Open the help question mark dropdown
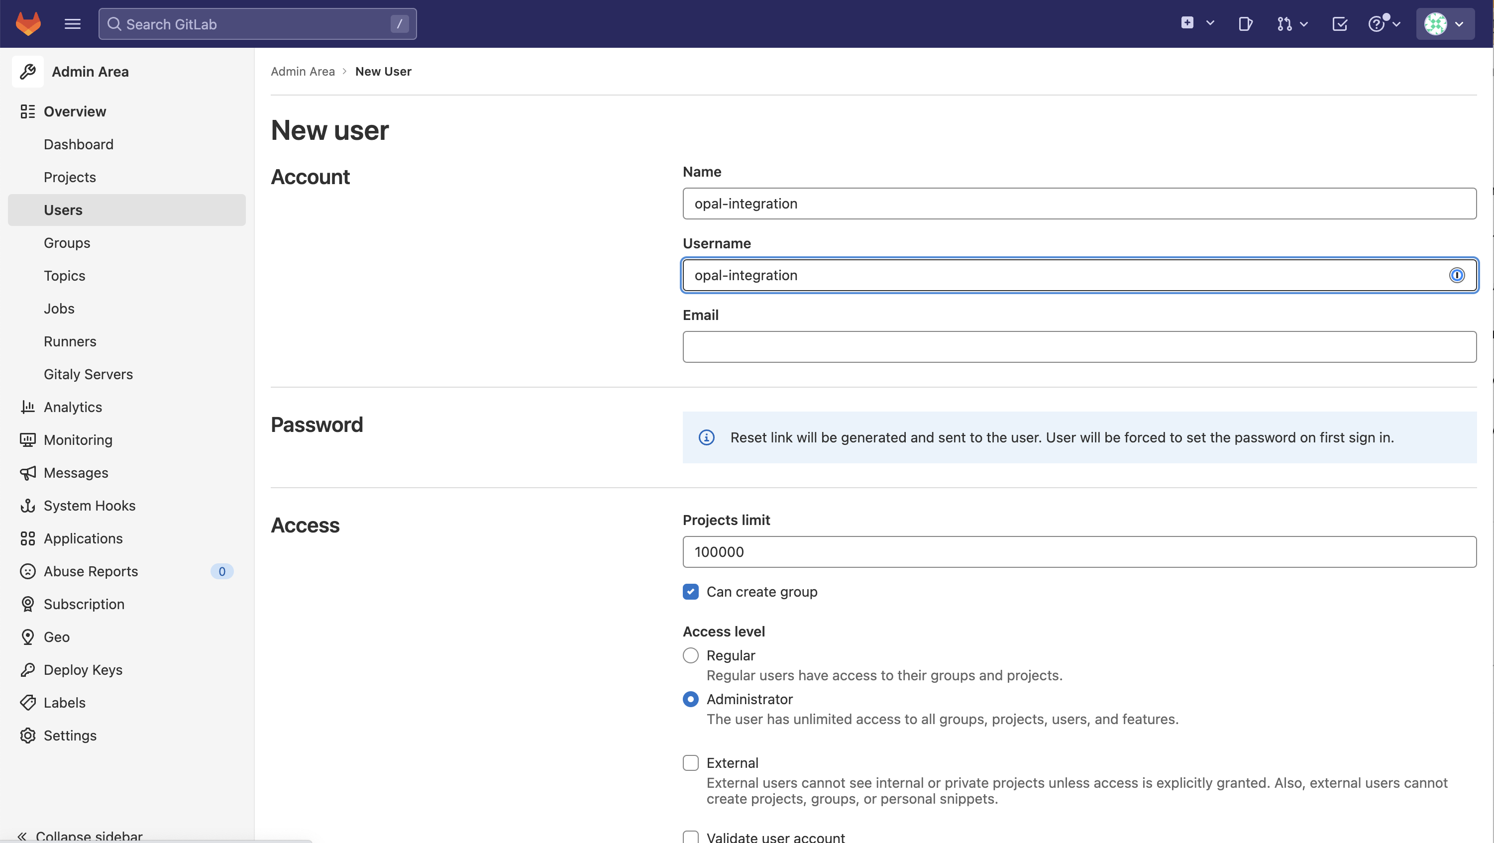This screenshot has width=1494, height=843. pos(1384,24)
